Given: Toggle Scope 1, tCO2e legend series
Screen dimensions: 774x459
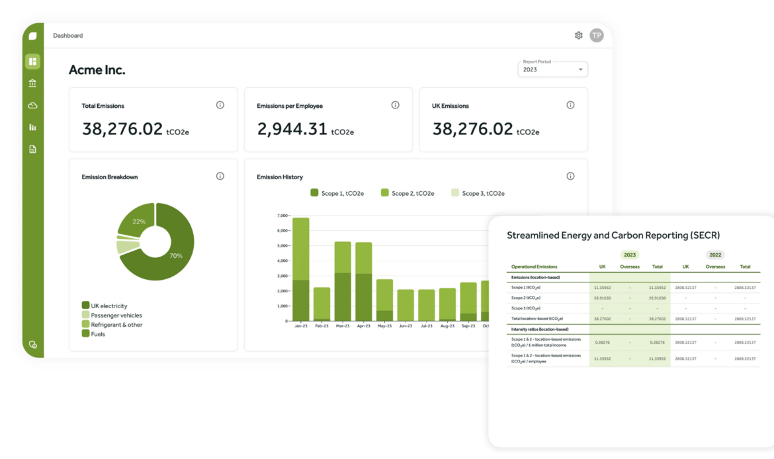Looking at the screenshot, I should tap(337, 193).
